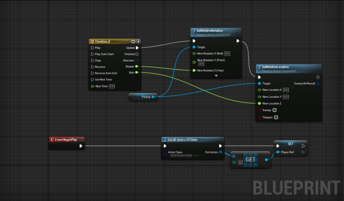This screenshot has height=201, width=344.
Task: Select the SET node title
Action: pos(291,144)
